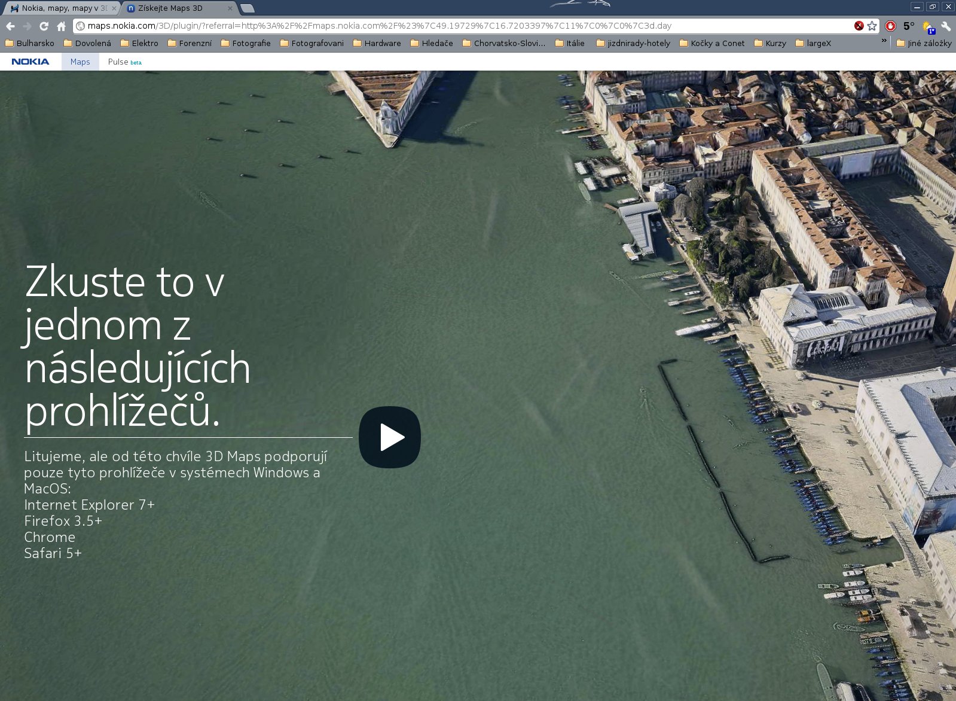Click the 'Chrome' browser list entry

50,537
